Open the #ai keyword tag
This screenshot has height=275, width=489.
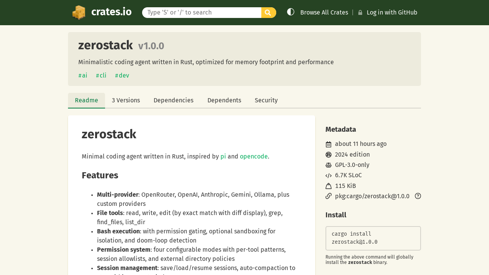pyautogui.click(x=83, y=76)
